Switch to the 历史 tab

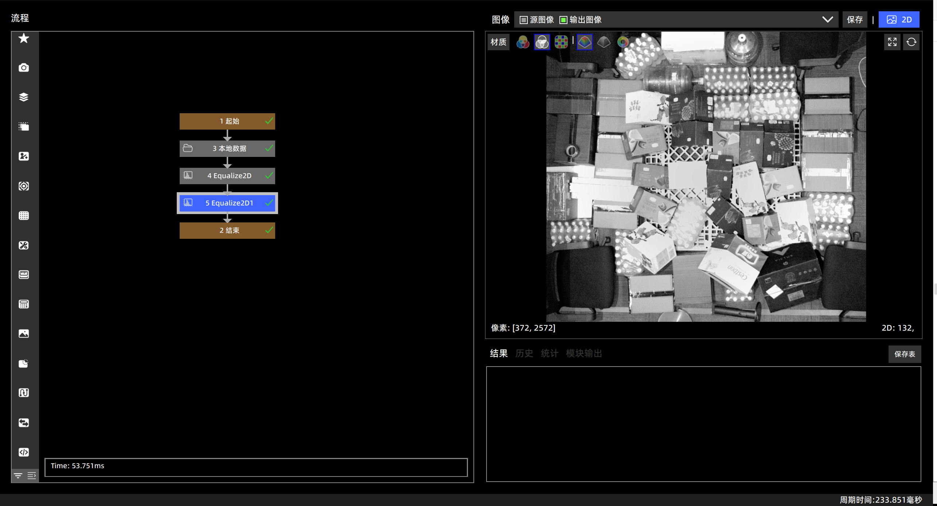click(524, 353)
